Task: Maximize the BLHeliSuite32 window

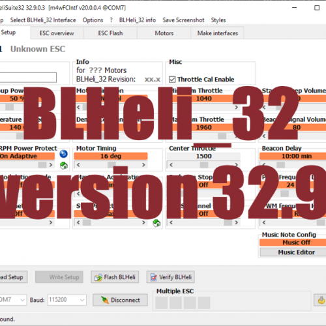Action: 317,8
